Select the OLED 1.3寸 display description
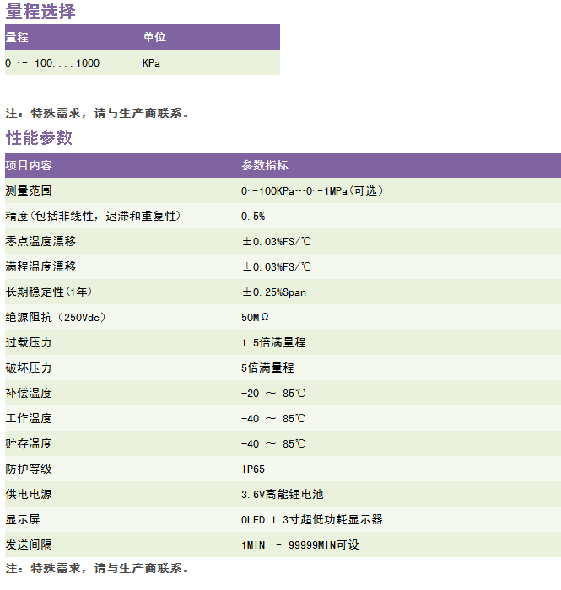Viewport: 561px width, 590px height. [311, 520]
